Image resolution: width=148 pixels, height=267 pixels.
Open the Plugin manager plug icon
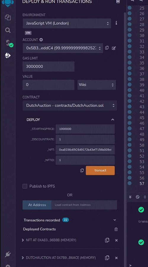point(8,255)
